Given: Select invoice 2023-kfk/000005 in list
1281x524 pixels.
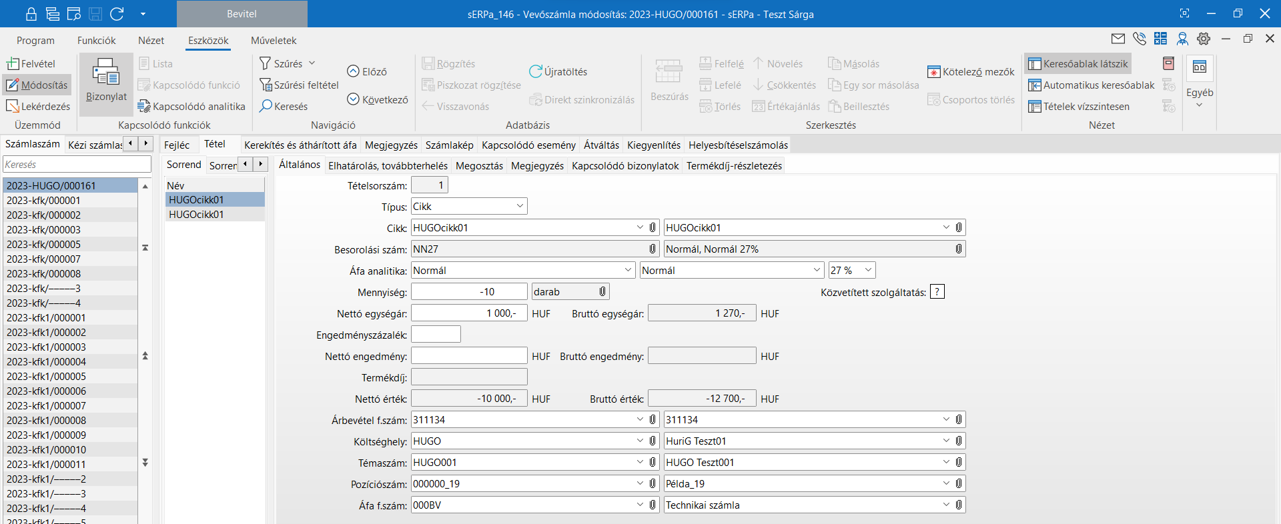Looking at the screenshot, I should 43,245.
